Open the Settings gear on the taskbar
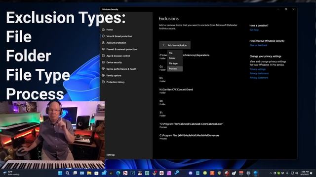This screenshot has width=316, height=177. [x=248, y=173]
